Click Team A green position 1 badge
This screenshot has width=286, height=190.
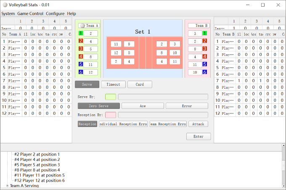pos(80,33)
